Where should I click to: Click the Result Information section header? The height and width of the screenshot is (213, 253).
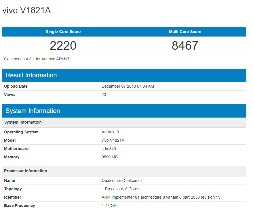pyautogui.click(x=124, y=75)
